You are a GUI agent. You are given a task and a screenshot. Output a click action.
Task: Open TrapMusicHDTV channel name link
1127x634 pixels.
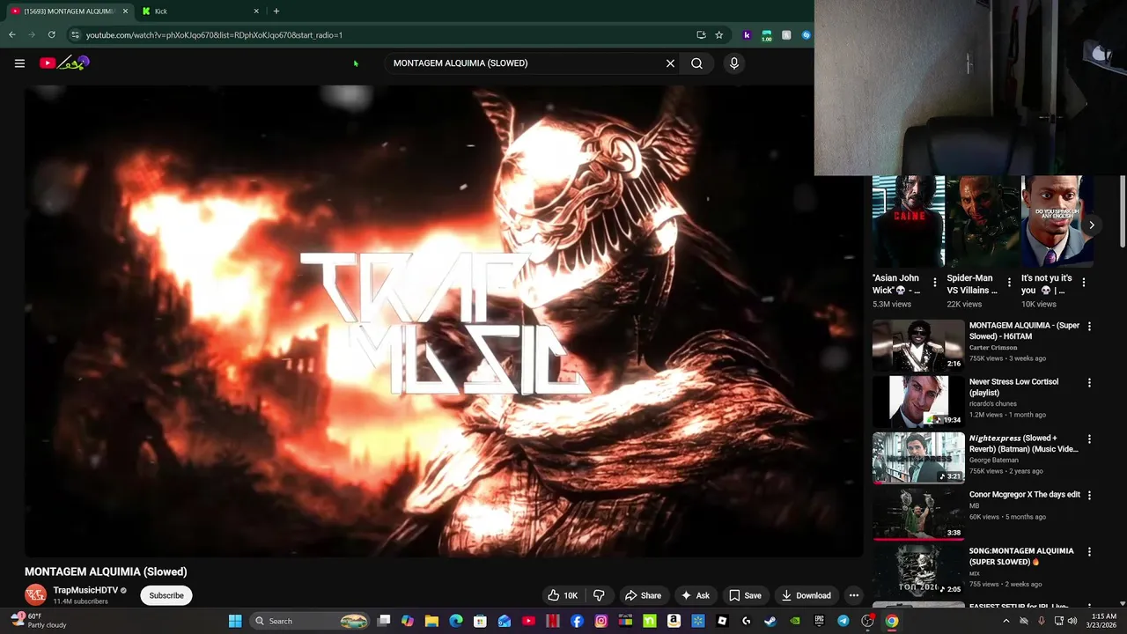(x=85, y=590)
